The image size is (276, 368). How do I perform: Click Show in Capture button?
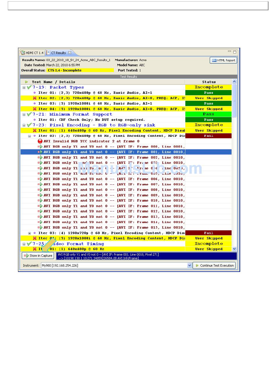pos(38,256)
